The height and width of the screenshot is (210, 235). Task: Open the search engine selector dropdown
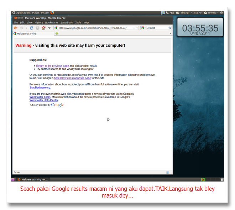click(x=143, y=28)
